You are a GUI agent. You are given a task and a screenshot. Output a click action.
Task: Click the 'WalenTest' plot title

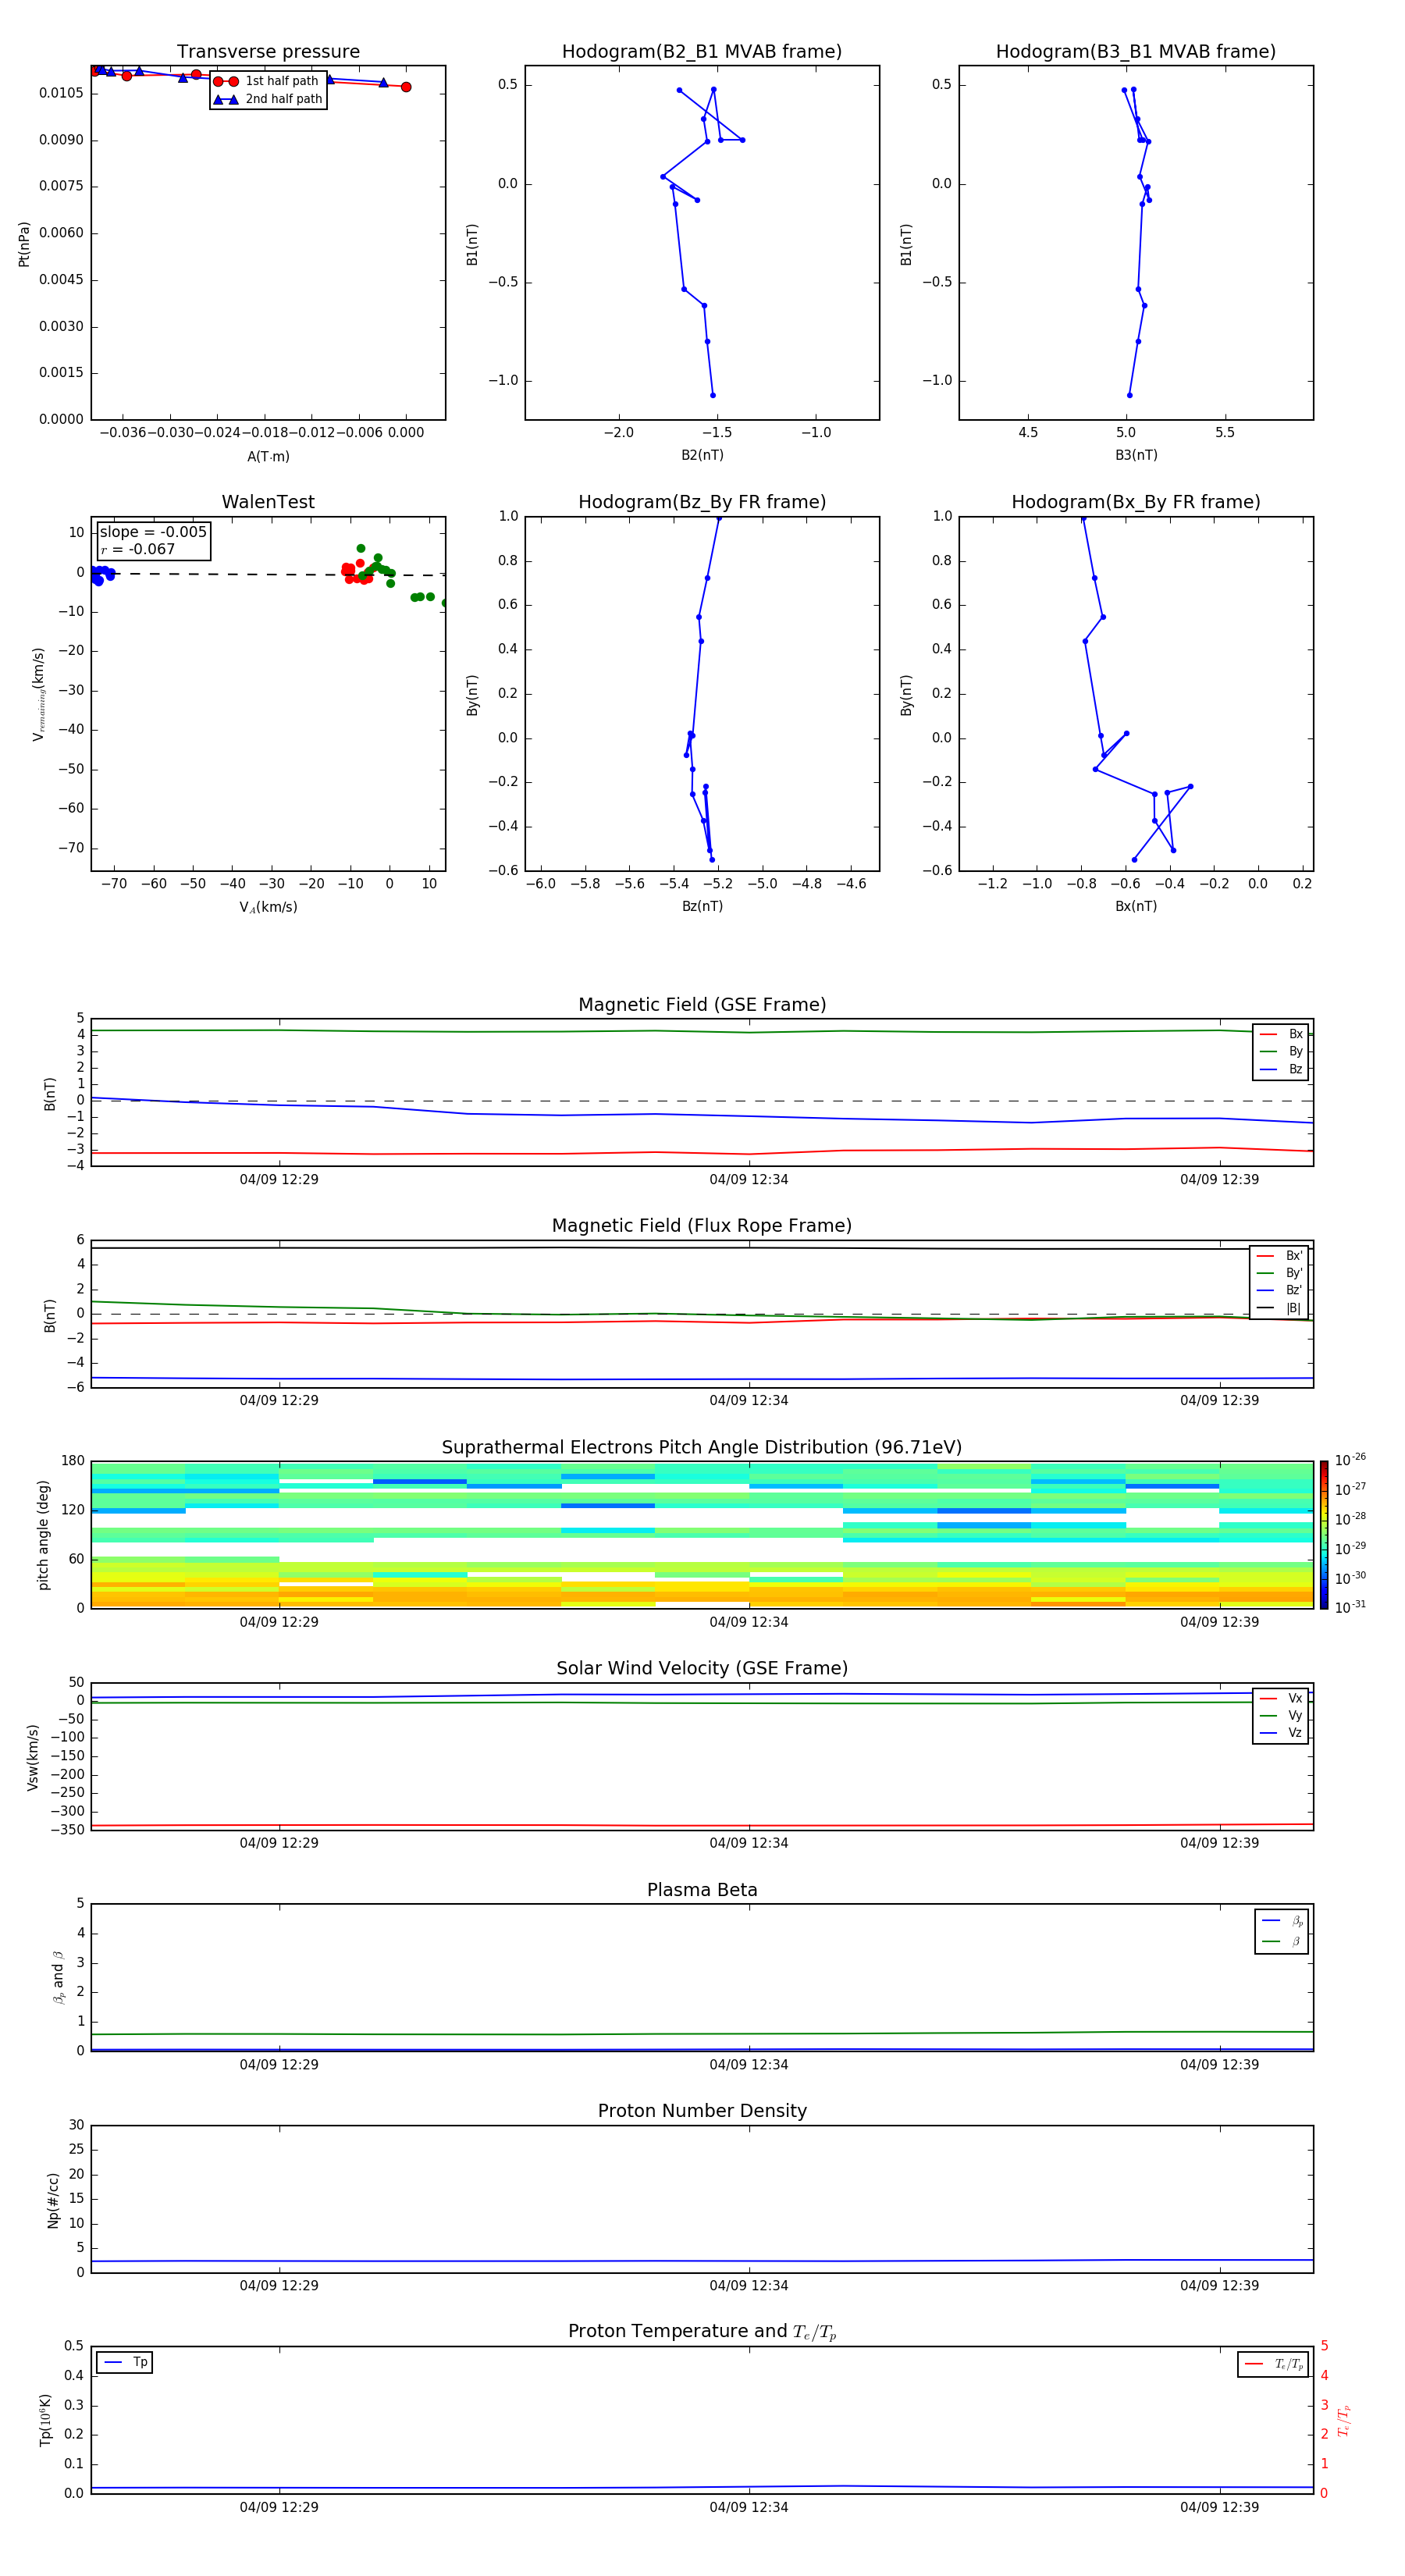tap(268, 502)
